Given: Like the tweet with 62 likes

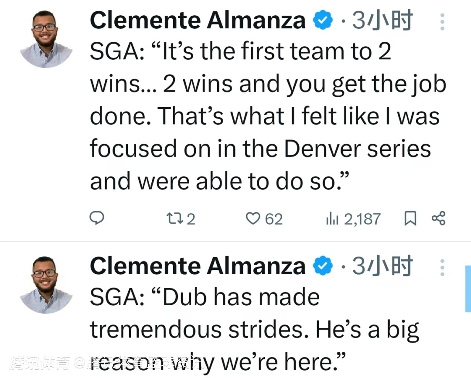Looking at the screenshot, I should (x=253, y=218).
